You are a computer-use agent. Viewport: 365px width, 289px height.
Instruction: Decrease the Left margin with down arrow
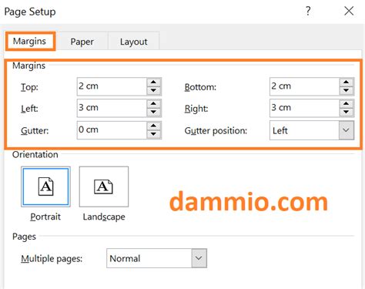pyautogui.click(x=154, y=113)
